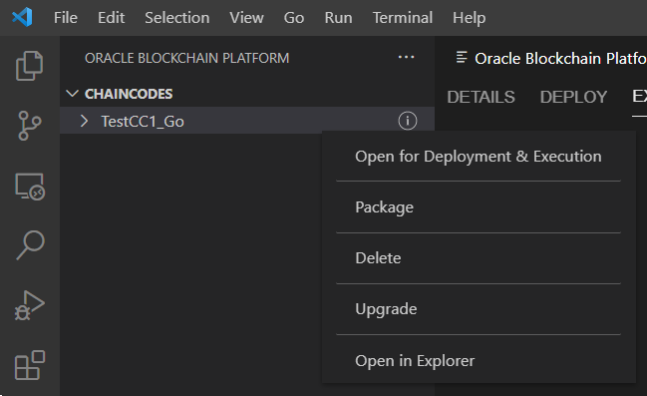Image resolution: width=647 pixels, height=396 pixels.
Task: Open the Selection menu
Action: coord(177,18)
